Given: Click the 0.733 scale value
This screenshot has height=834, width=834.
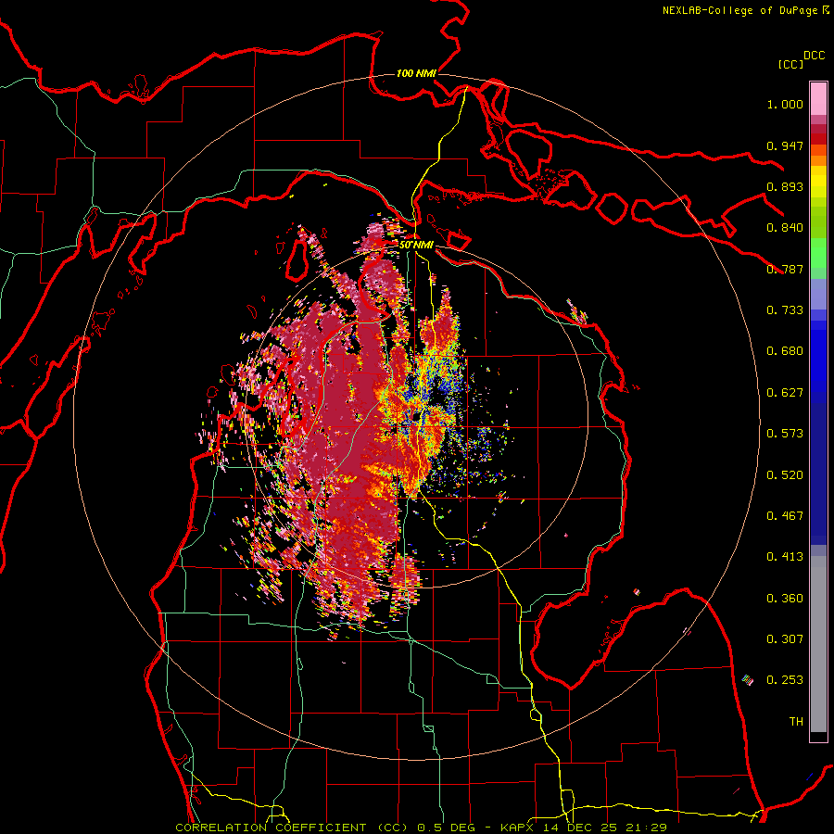Looking at the screenshot, I should click(x=785, y=310).
